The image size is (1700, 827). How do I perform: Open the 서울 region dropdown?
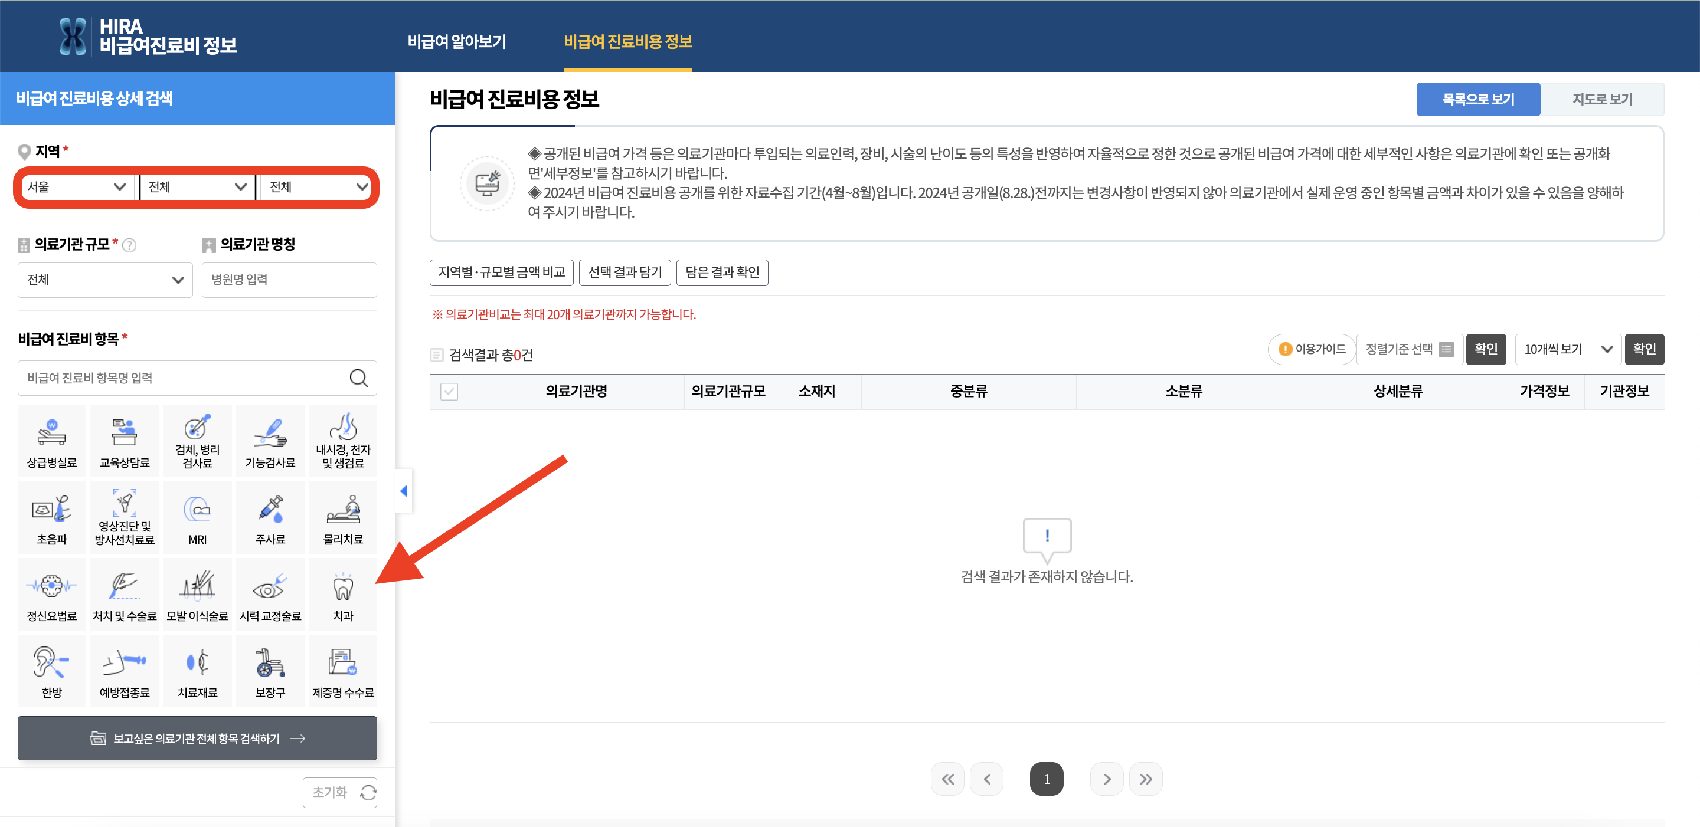point(77,186)
